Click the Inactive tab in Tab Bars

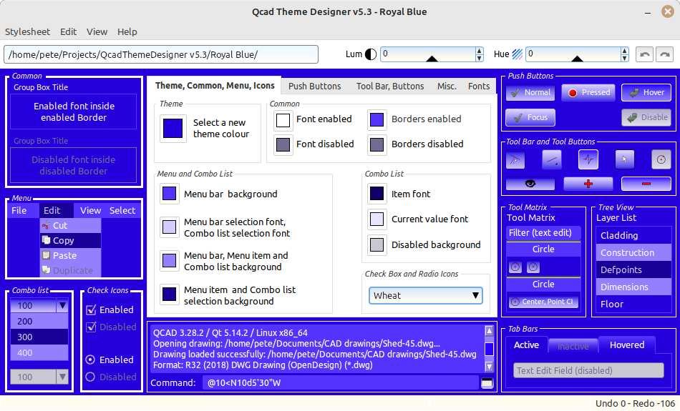tap(573, 346)
